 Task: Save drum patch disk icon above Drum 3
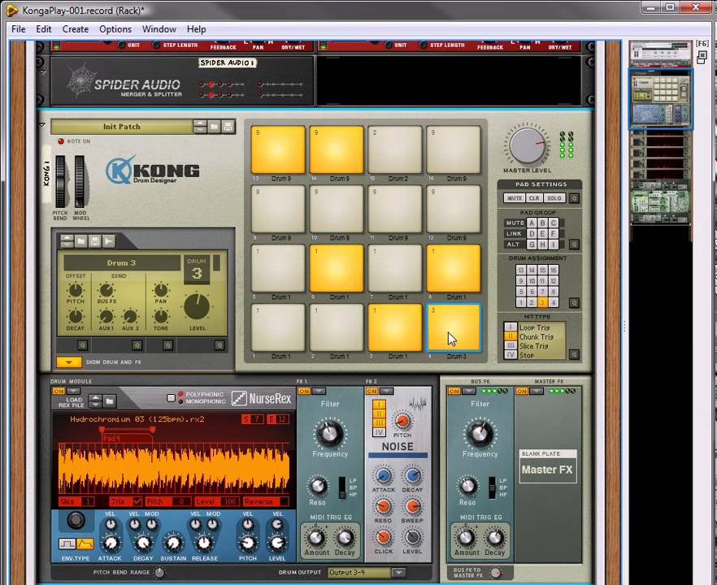(x=94, y=241)
